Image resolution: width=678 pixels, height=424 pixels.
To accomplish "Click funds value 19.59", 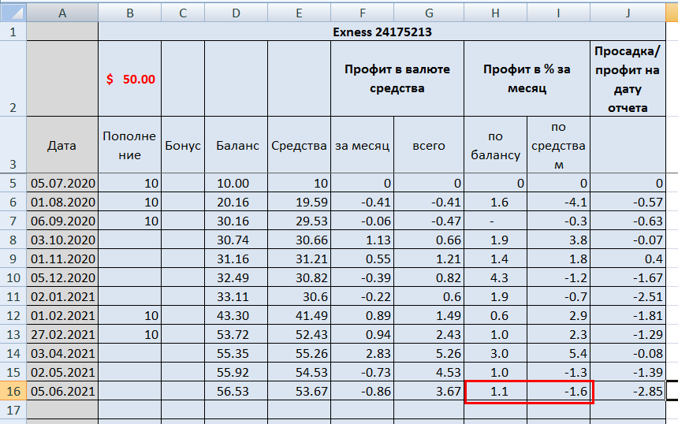I will point(300,202).
